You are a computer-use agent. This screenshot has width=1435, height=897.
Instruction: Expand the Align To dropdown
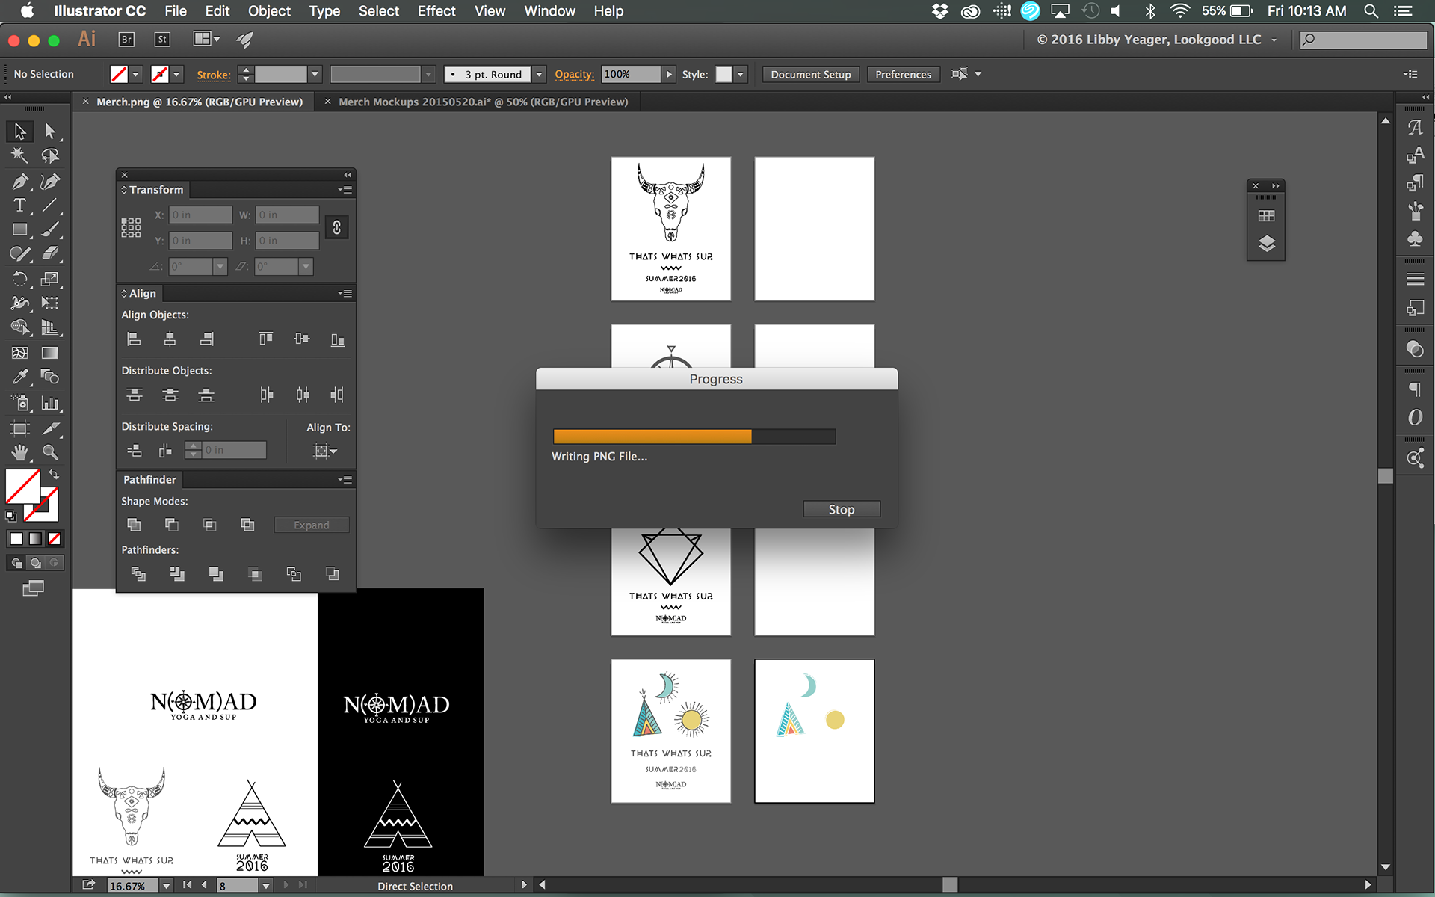point(325,451)
